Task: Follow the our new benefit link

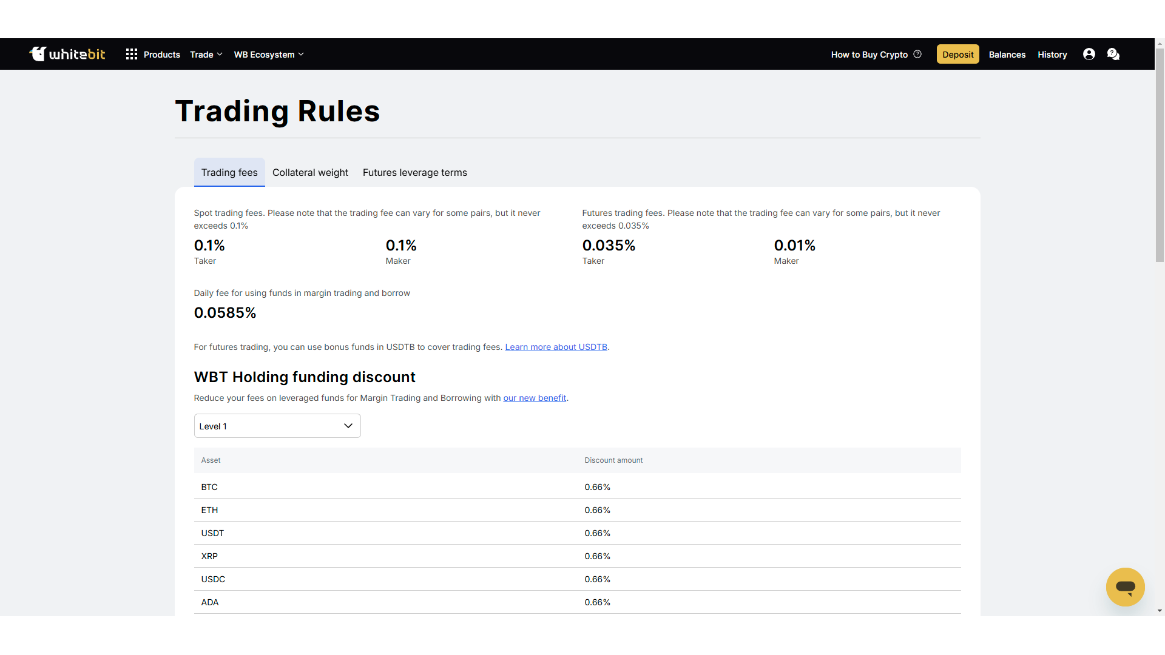Action: click(535, 398)
